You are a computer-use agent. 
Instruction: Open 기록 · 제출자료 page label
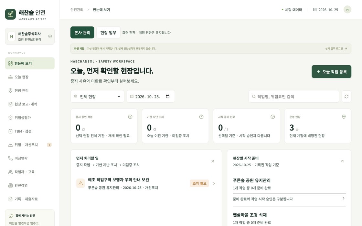[26, 199]
